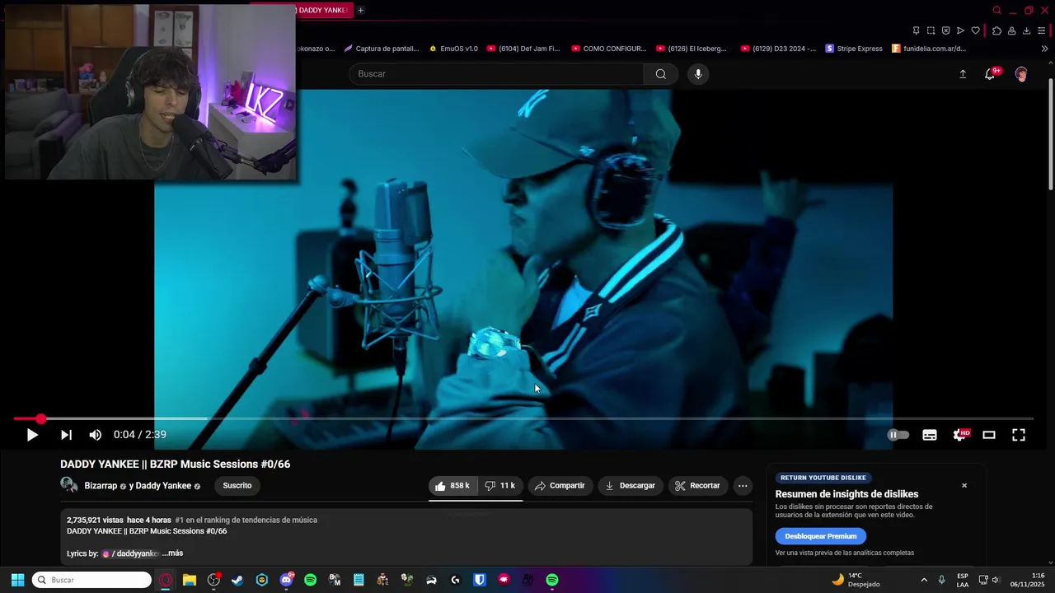Open the Bizarrap channel link
The width and height of the screenshot is (1055, 593).
point(101,486)
